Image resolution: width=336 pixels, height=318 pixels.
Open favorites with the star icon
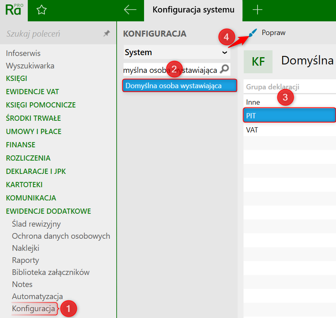pos(41,10)
